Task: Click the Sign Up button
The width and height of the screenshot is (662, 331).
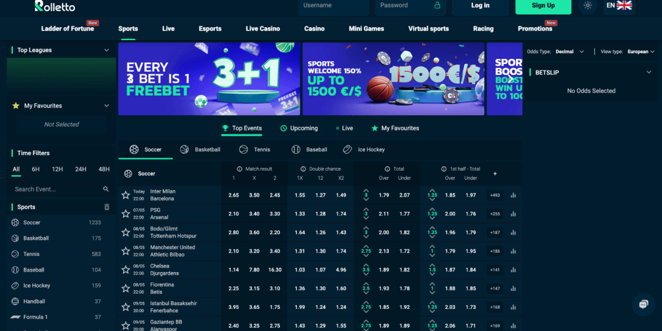Action: (543, 6)
